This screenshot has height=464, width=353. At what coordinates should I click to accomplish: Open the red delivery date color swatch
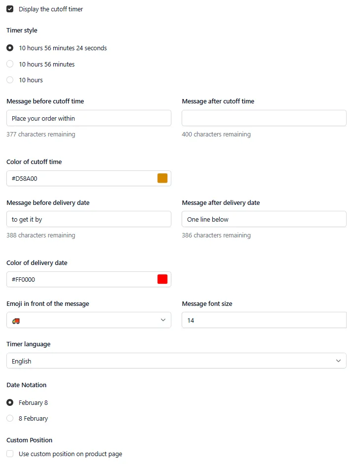click(162, 279)
